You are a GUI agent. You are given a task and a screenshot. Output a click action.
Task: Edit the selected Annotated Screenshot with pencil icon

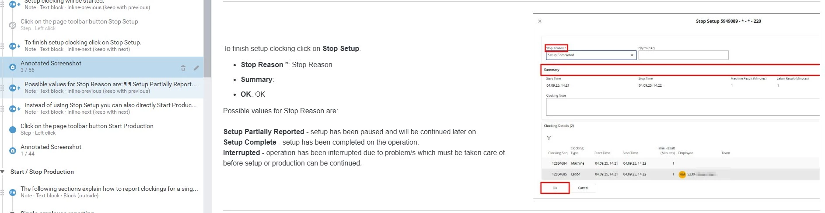196,68
